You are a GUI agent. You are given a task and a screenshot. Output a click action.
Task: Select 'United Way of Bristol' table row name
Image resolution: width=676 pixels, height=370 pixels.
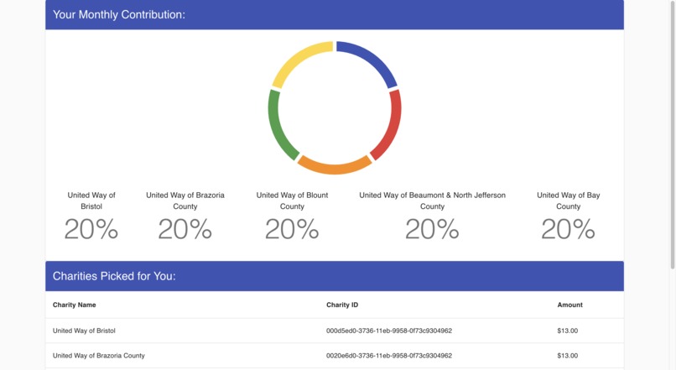[84, 331]
